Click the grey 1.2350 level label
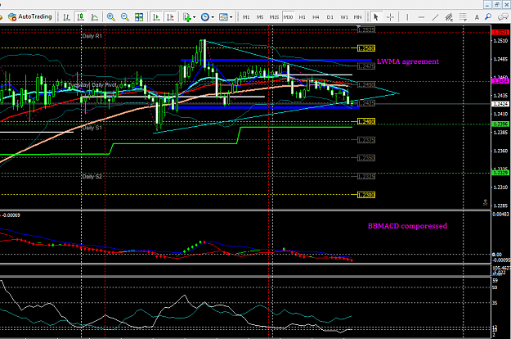511x339 pixels. (x=366, y=158)
